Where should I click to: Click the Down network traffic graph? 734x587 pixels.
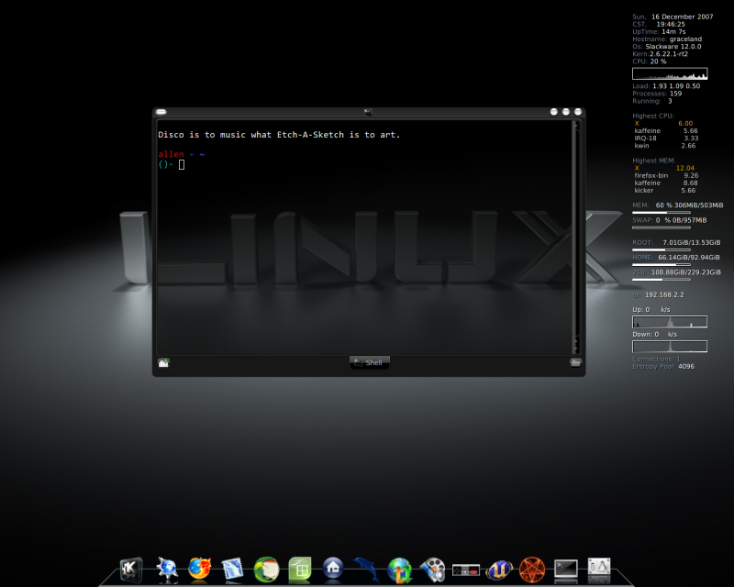(x=670, y=347)
